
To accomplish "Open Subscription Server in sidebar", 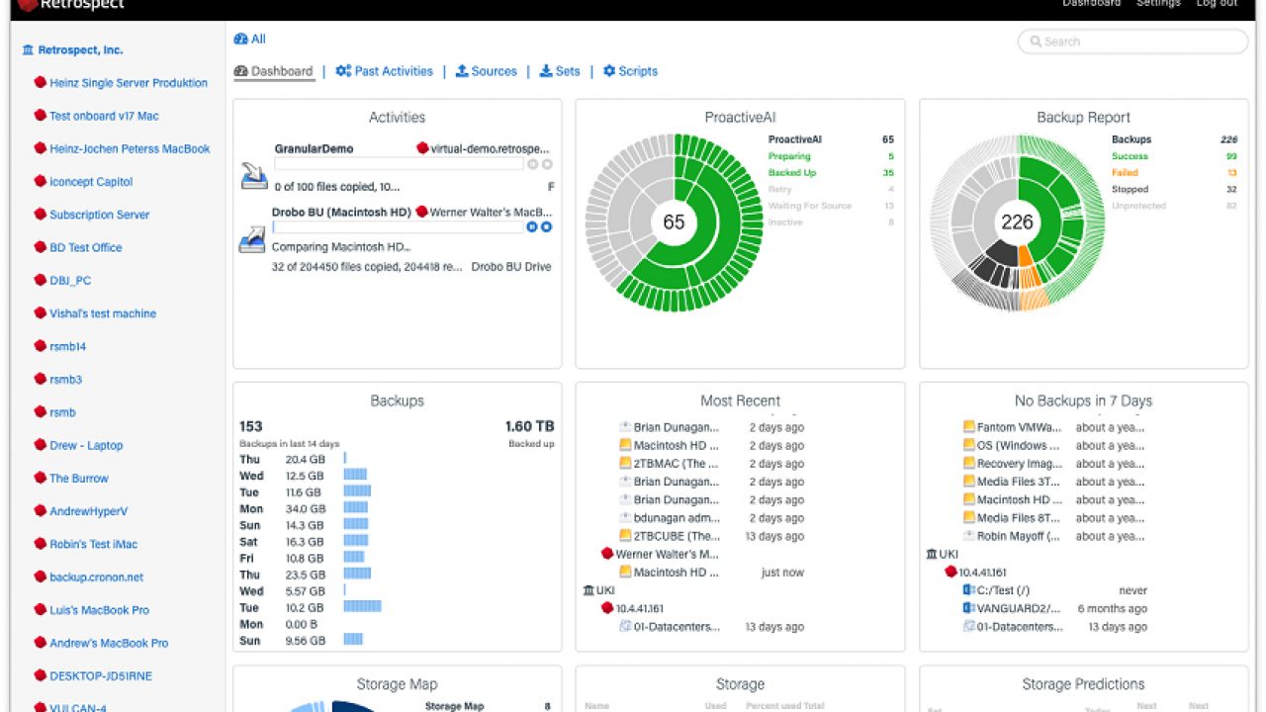I will [100, 215].
